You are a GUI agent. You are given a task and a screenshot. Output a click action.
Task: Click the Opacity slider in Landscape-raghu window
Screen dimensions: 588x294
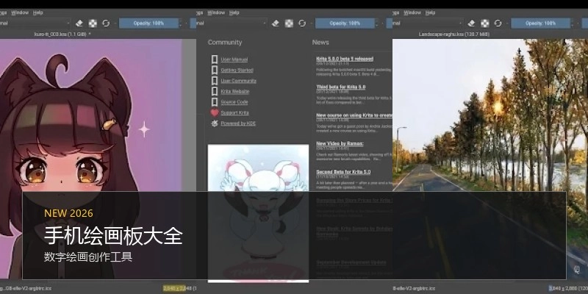[541, 24]
